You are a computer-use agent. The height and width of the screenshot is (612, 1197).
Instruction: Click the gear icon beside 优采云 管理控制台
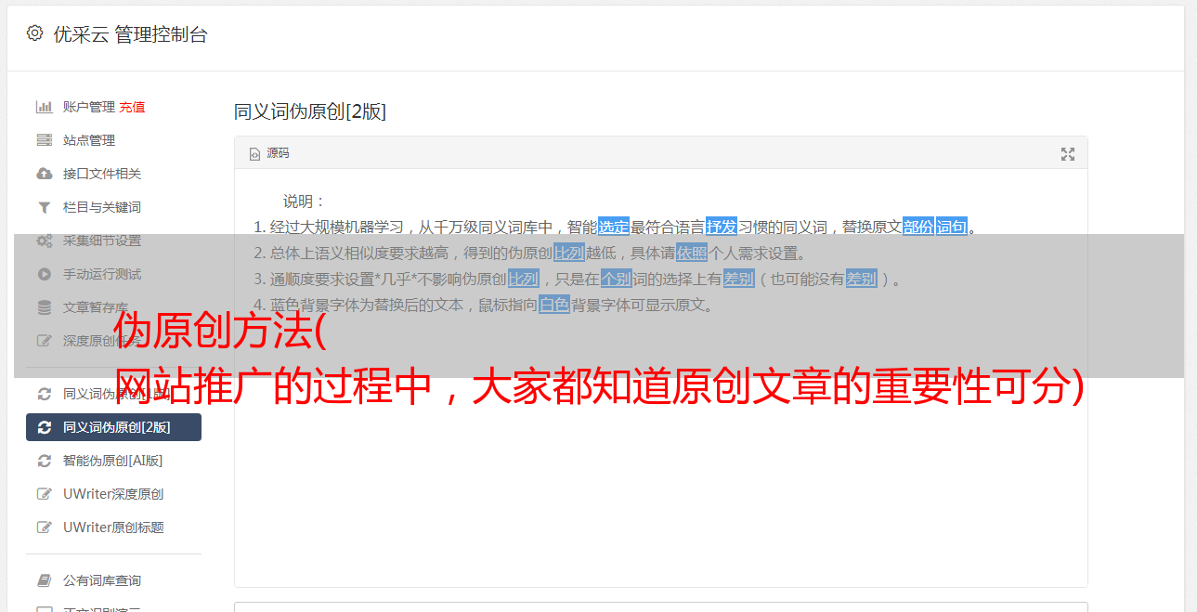pos(34,33)
